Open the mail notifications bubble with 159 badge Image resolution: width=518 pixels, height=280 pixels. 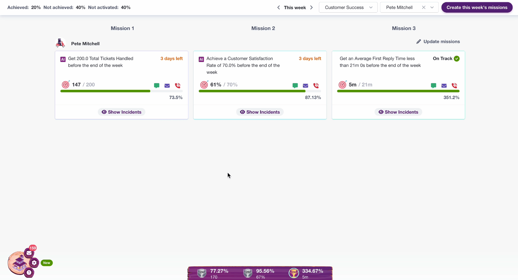click(x=29, y=253)
